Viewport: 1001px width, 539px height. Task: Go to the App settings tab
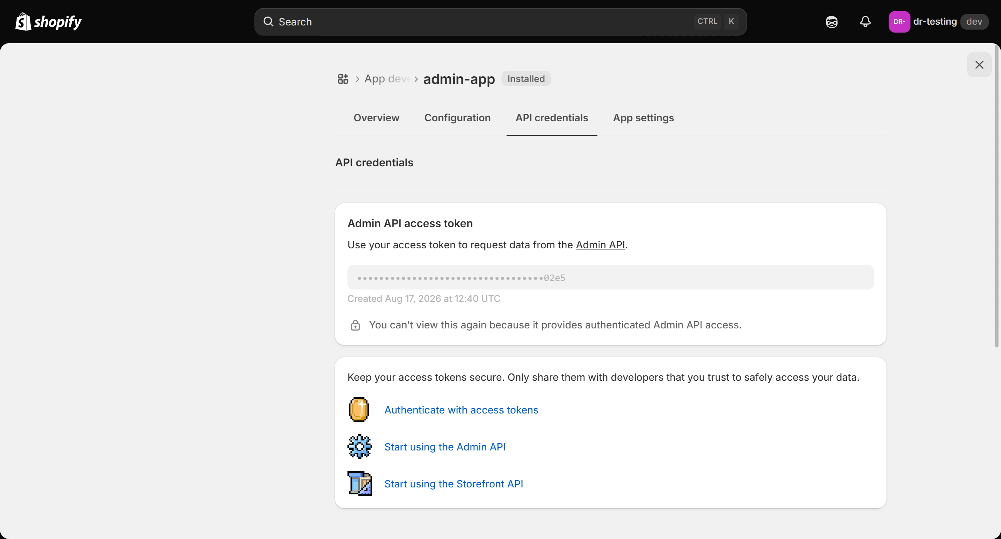pyautogui.click(x=643, y=118)
